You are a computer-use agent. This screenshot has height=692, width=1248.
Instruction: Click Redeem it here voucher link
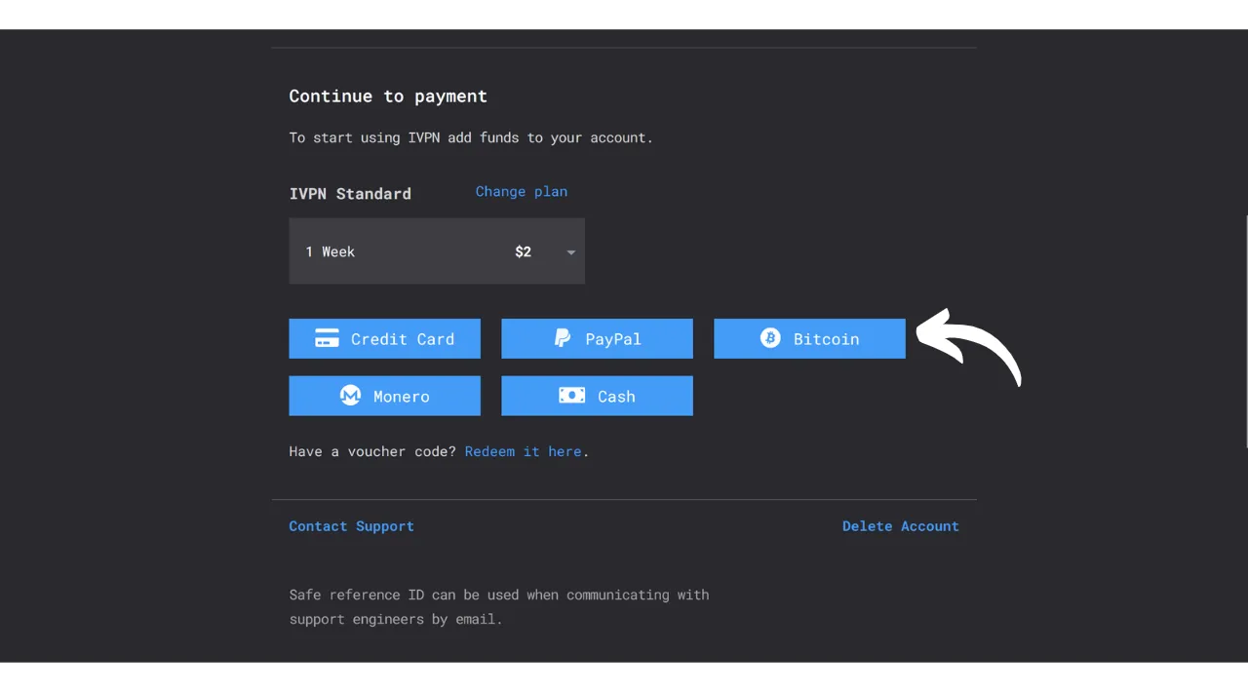pyautogui.click(x=524, y=451)
